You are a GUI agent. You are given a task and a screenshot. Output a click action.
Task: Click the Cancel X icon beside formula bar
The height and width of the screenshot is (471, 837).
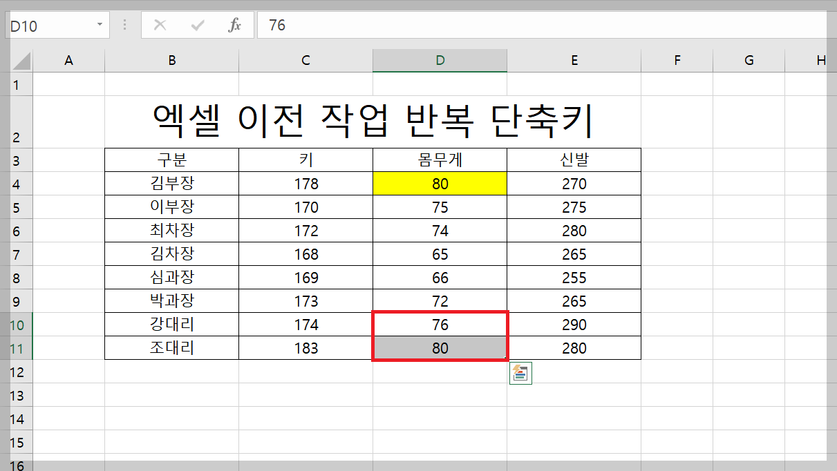click(x=160, y=24)
